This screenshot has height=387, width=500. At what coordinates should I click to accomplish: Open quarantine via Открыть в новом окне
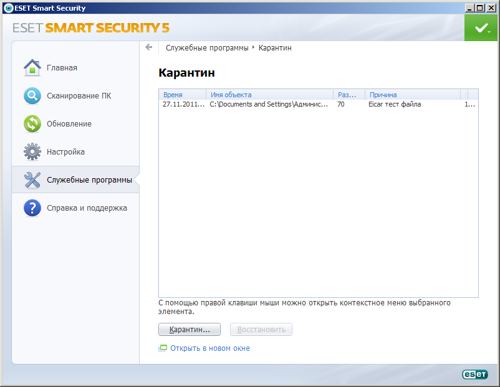point(210,348)
